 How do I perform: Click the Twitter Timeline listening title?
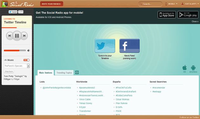pyautogui.click(x=15, y=22)
